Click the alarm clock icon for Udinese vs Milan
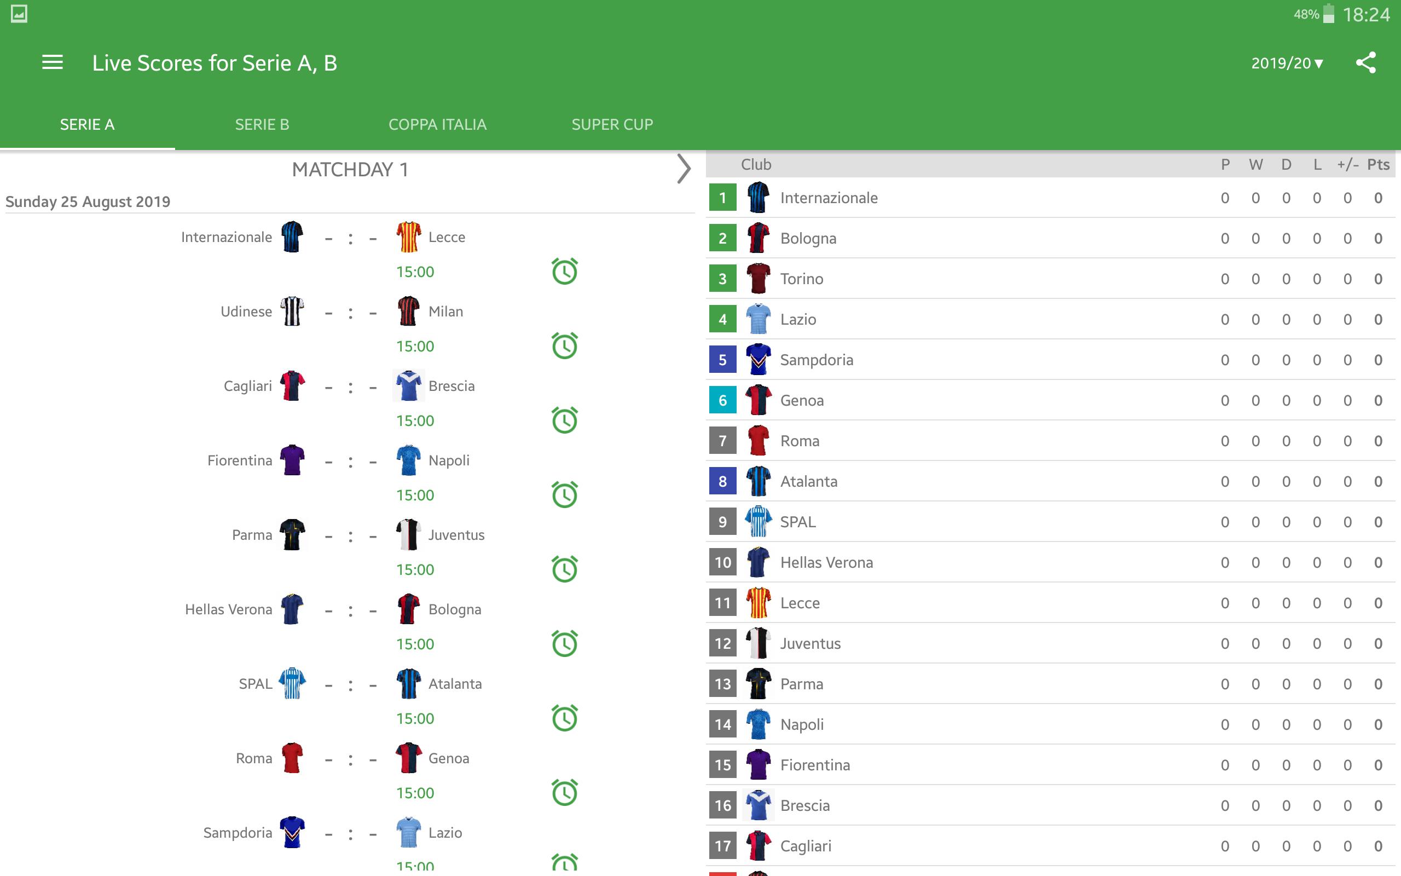This screenshot has width=1401, height=876. pyautogui.click(x=563, y=346)
